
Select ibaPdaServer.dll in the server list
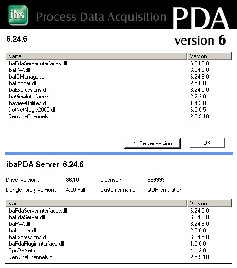point(118,217)
